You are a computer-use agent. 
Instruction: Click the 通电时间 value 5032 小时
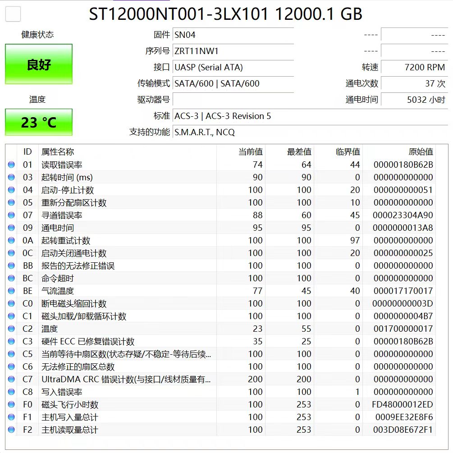coord(415,100)
